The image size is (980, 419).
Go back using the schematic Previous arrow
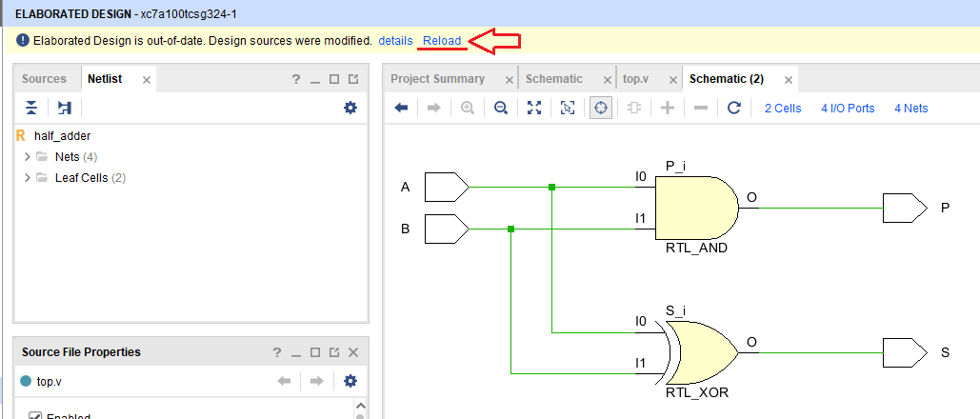pos(401,109)
